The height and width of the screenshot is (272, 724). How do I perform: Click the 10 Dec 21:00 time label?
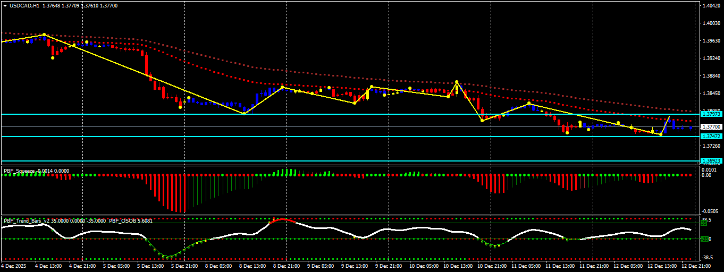click(492, 265)
